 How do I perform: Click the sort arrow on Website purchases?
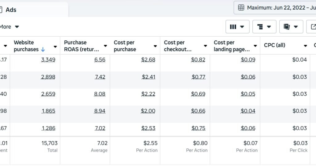point(43,50)
